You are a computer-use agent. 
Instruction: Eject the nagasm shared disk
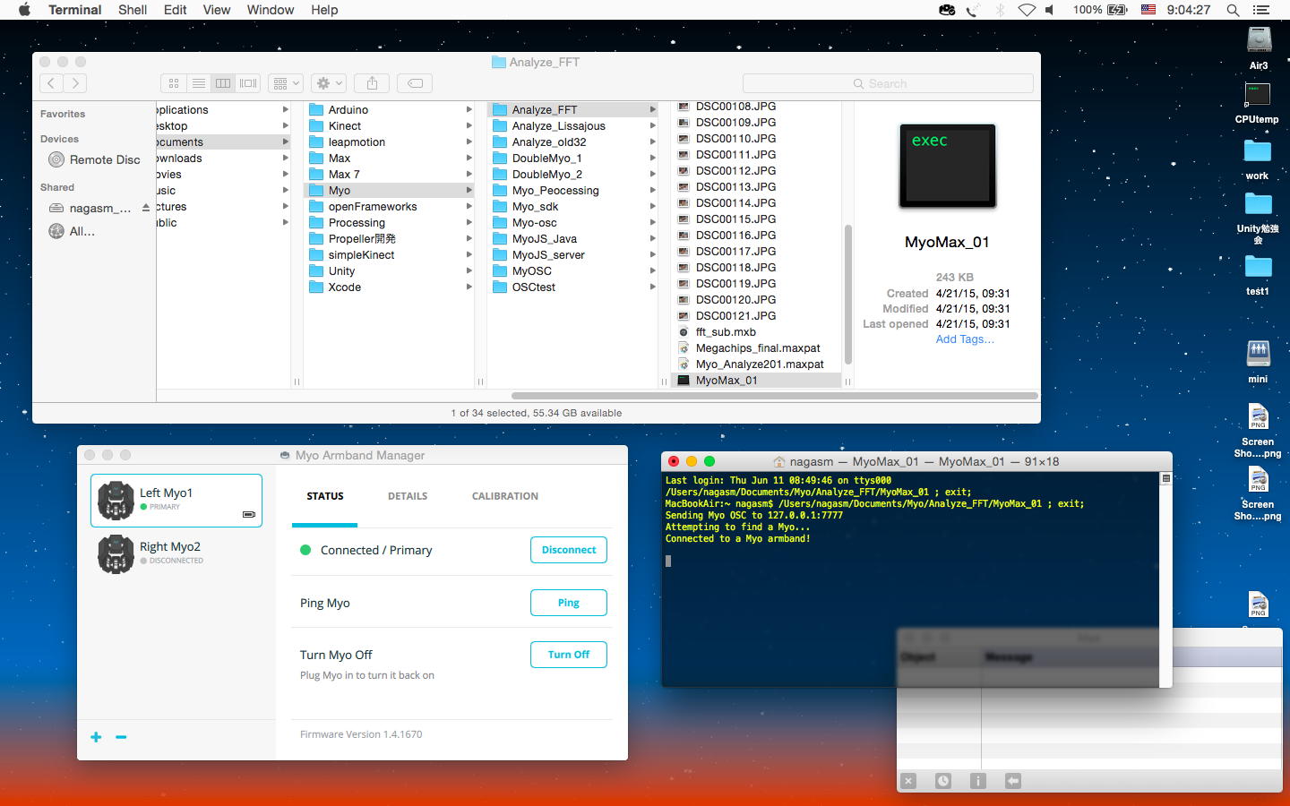[x=146, y=208]
